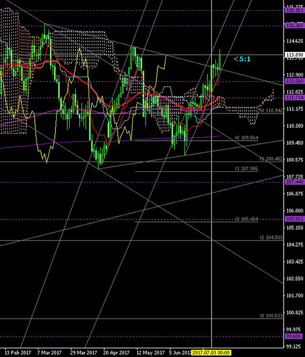Select the t2 104.503 target label
Viewport: 305px width, 357px height.
pyautogui.click(x=271, y=238)
